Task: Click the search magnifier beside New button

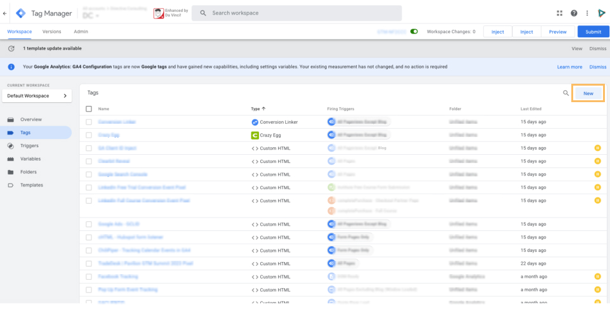Action: point(566,93)
